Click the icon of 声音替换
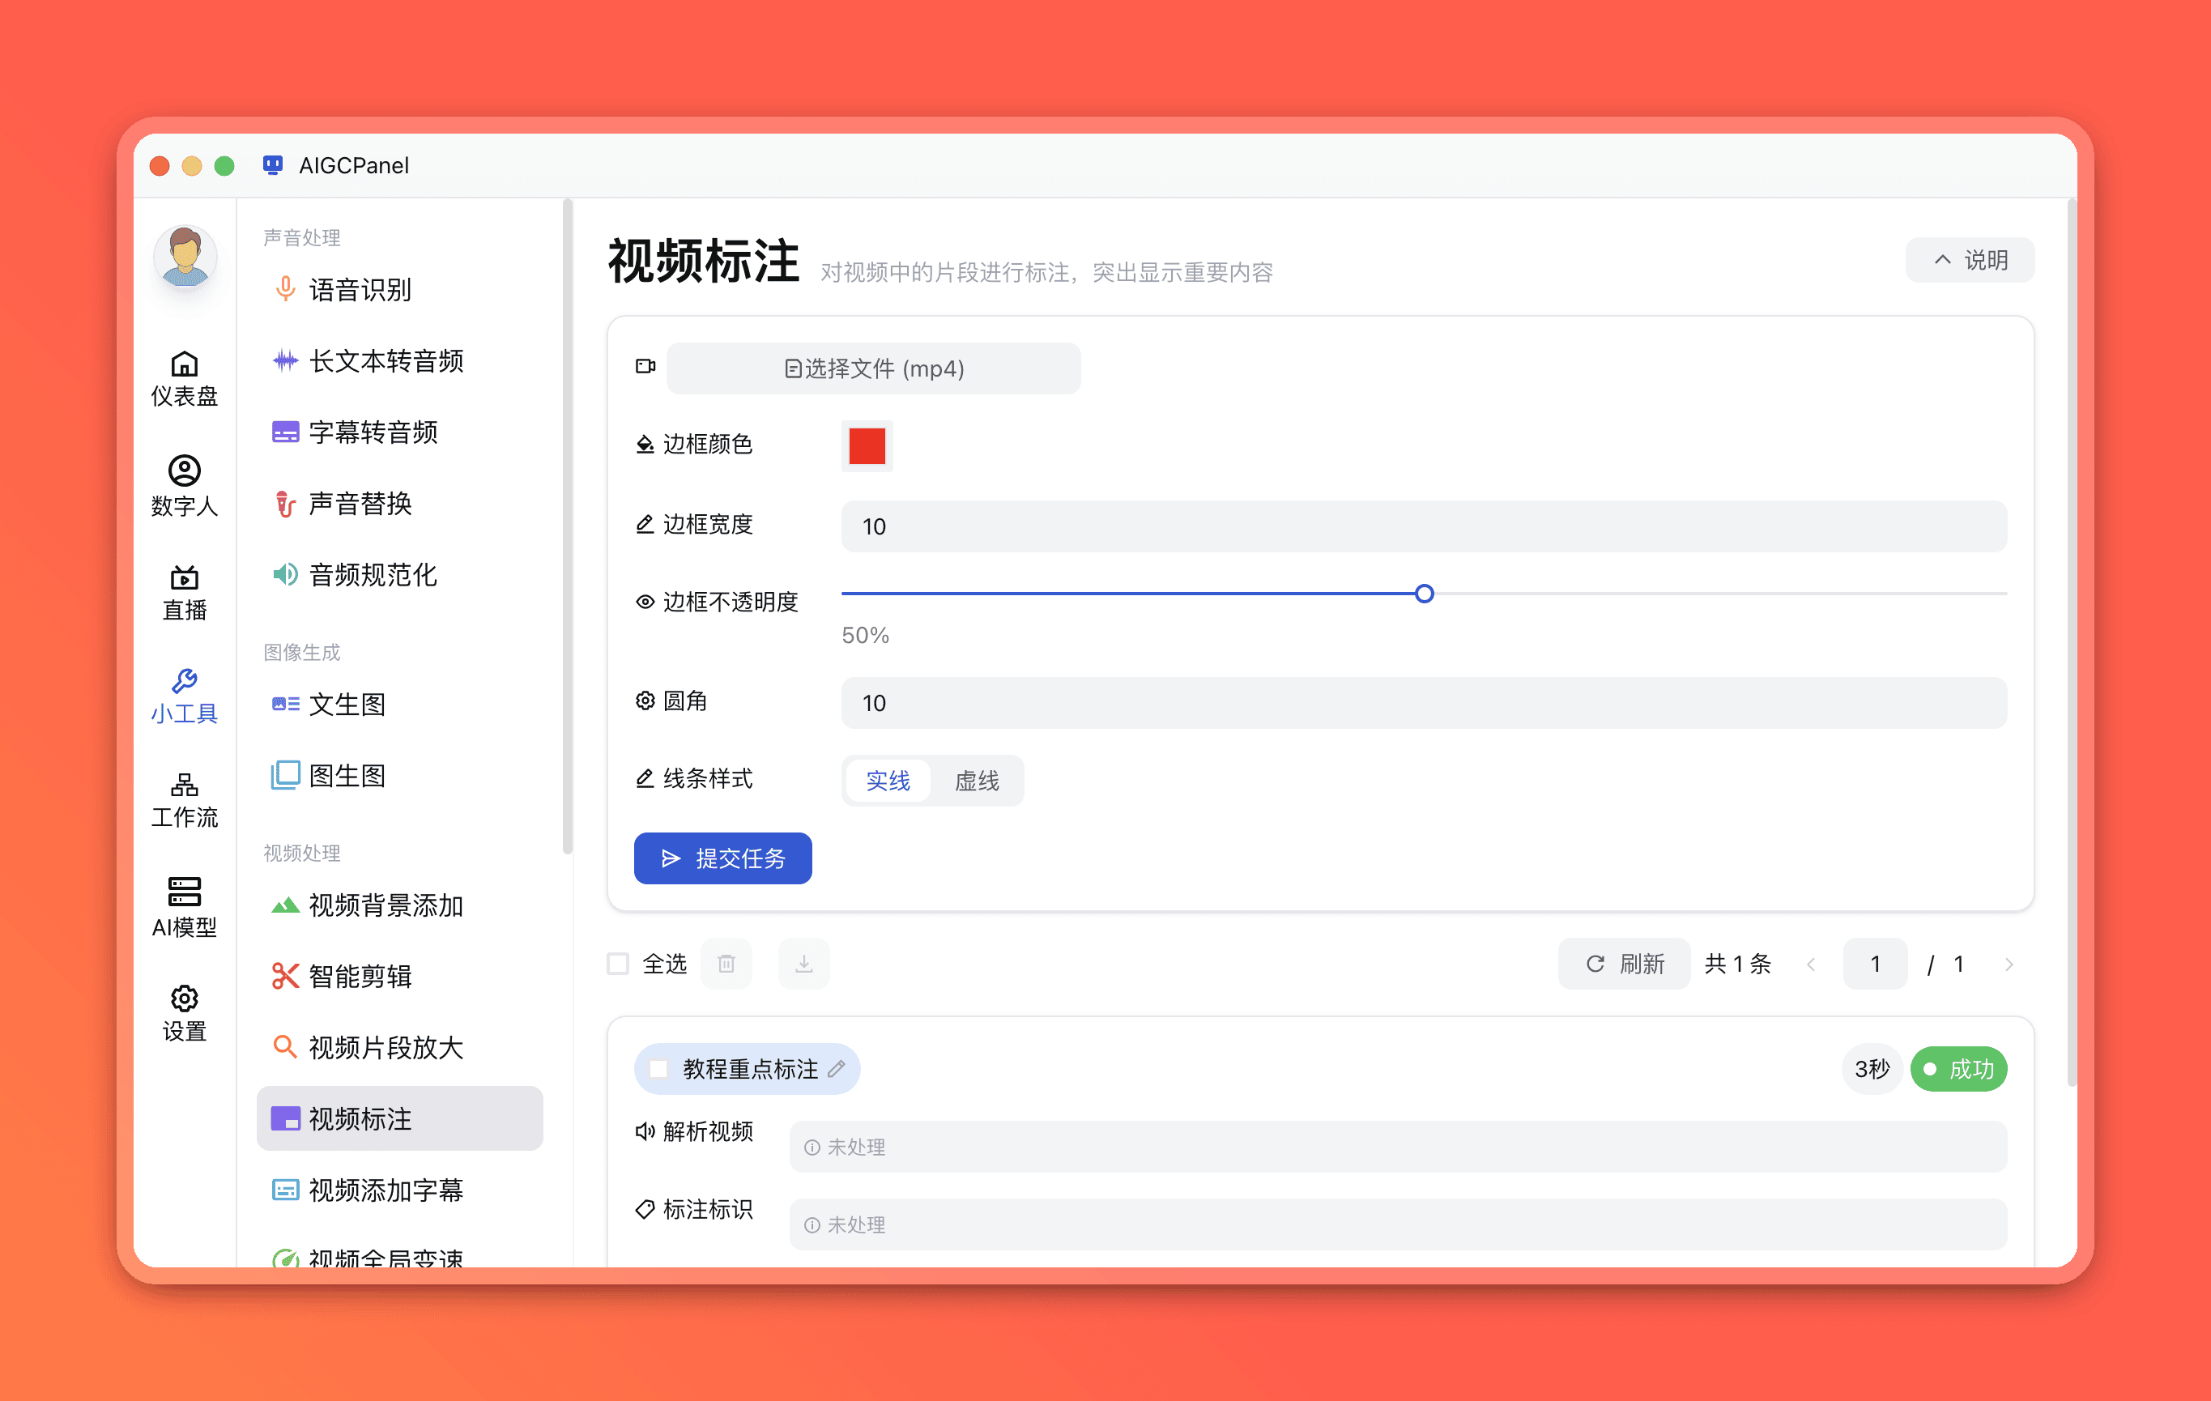The width and height of the screenshot is (2211, 1401). tap(286, 503)
